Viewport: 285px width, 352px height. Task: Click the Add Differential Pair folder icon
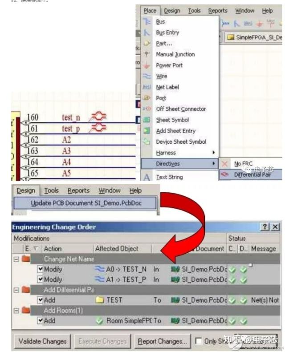(x=26, y=290)
